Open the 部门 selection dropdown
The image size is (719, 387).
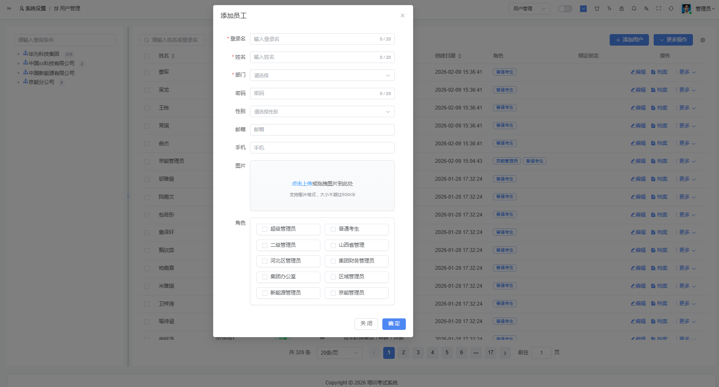click(322, 75)
